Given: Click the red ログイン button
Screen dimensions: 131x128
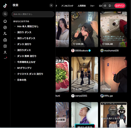Looking at the screenshot, I should pyautogui.click(x=120, y=6).
